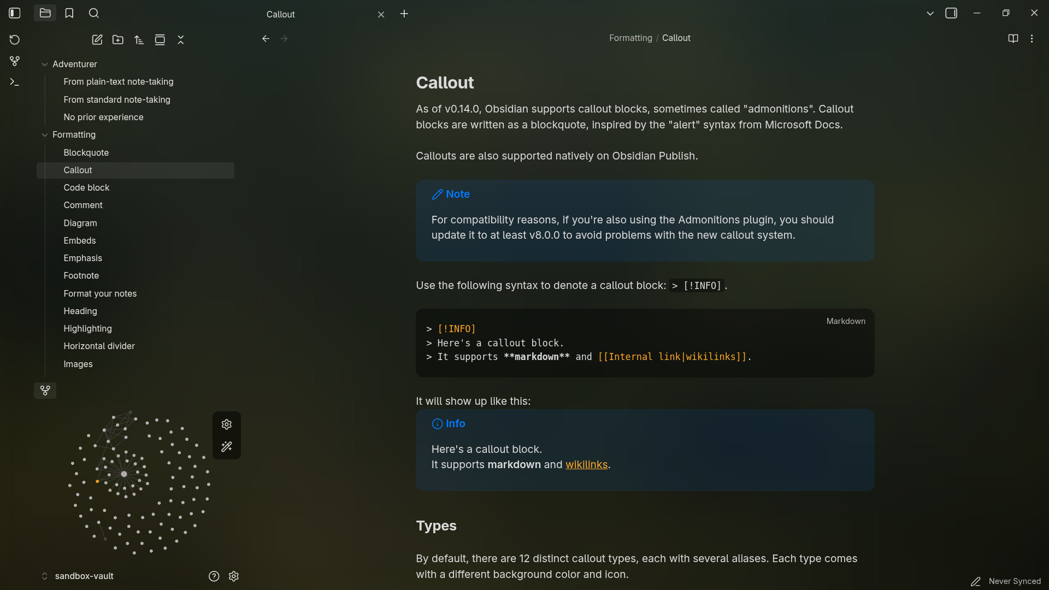The image size is (1049, 590).
Task: Collapse the Adventurer folder
Action: pyautogui.click(x=45, y=64)
